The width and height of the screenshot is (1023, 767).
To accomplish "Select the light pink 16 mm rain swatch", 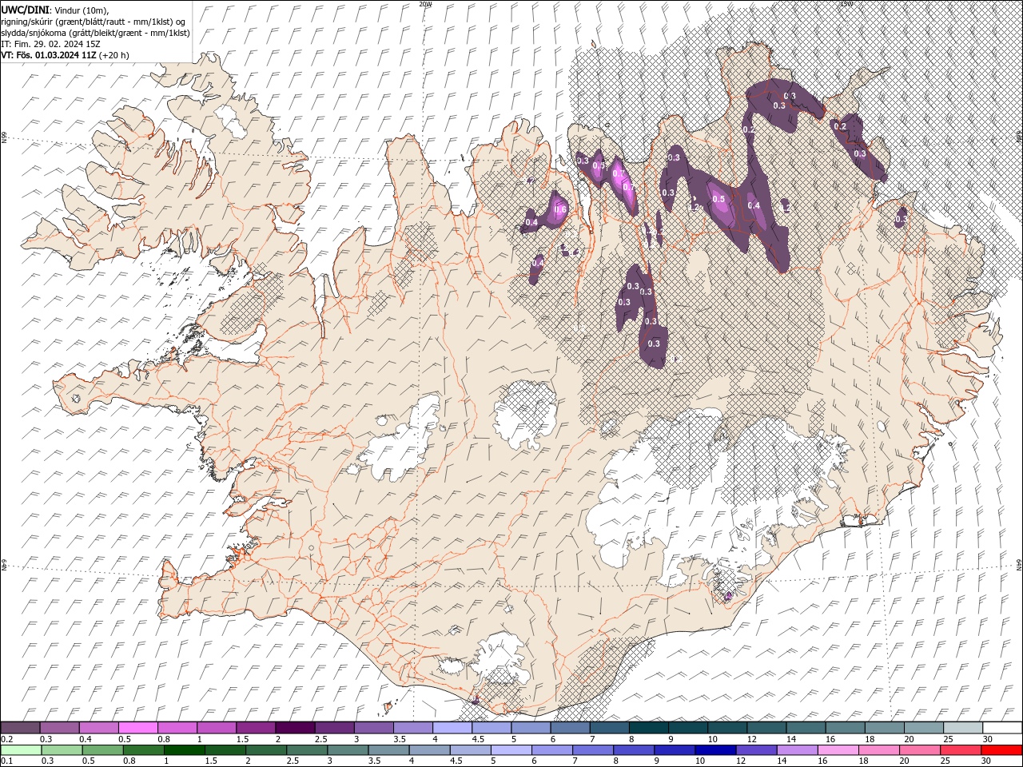I will pos(838,749).
